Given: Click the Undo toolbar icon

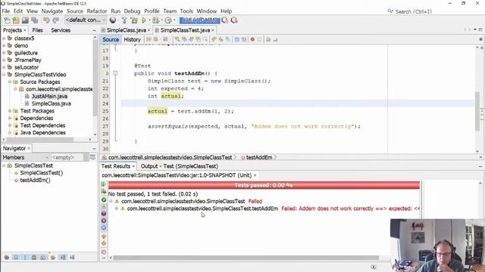Looking at the screenshot, I should click(46, 20).
